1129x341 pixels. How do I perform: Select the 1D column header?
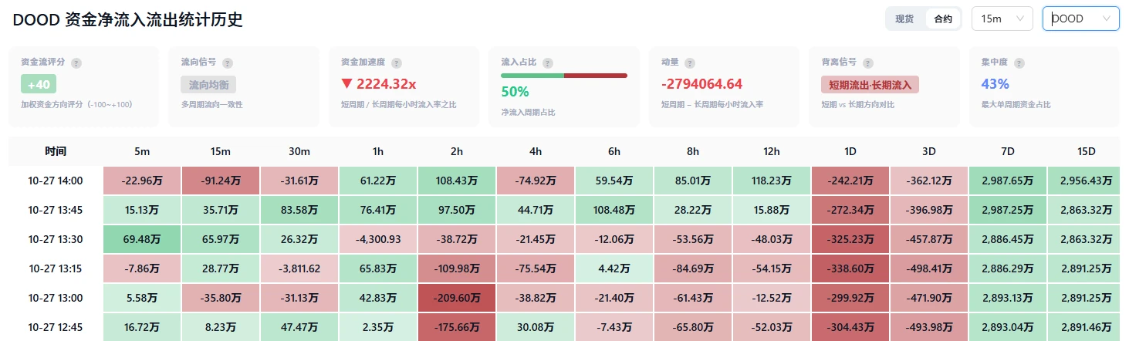850,151
